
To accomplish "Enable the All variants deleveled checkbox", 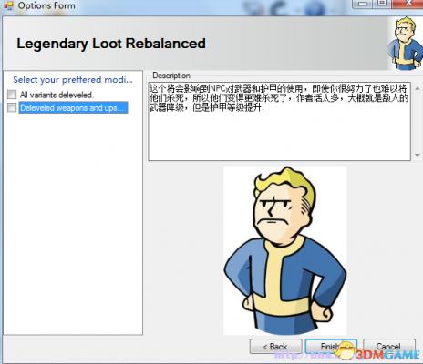I will [x=12, y=95].
